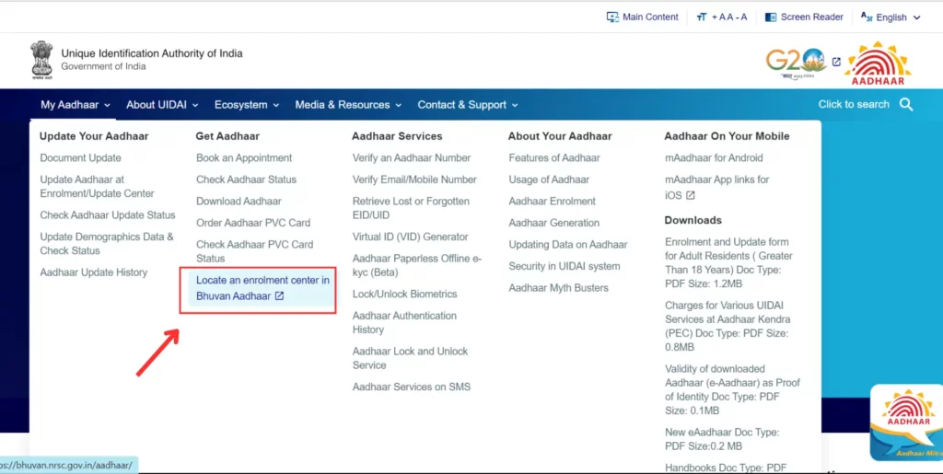943x474 pixels.
Task: Select the Download Aadhaar link
Action: pyautogui.click(x=239, y=201)
